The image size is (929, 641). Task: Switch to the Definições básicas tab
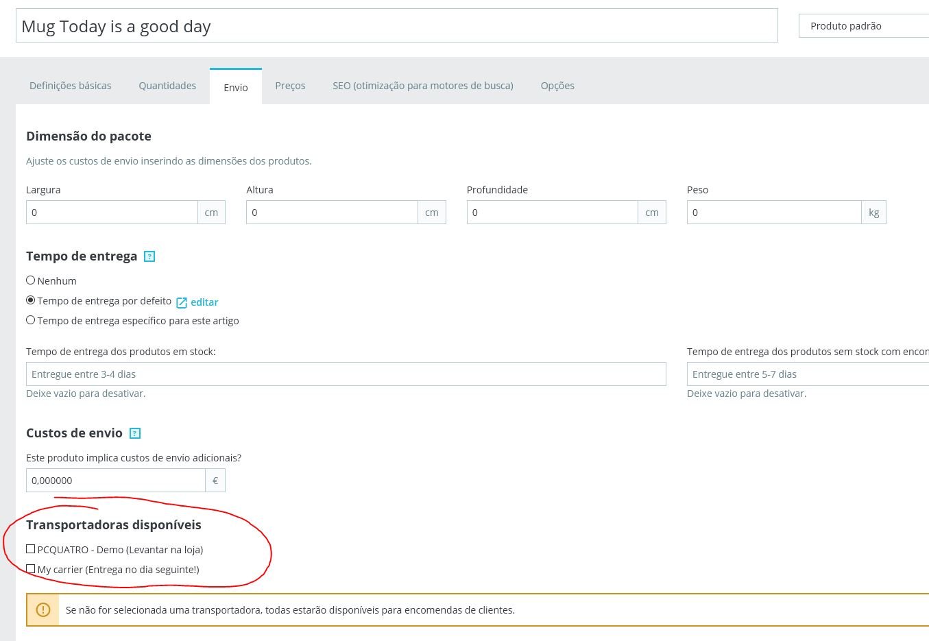coord(70,86)
